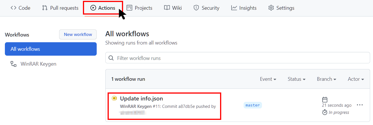
Task: Click the stopwatch icon beside In progress
Action: click(x=325, y=112)
